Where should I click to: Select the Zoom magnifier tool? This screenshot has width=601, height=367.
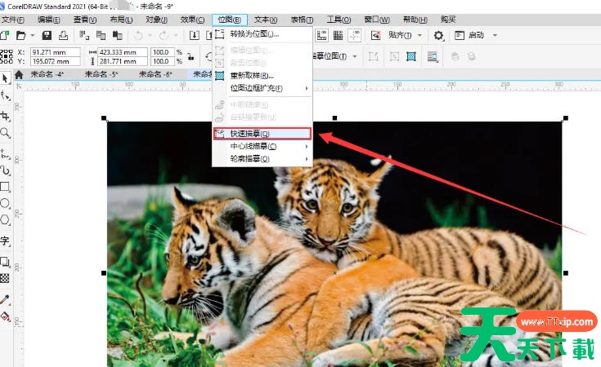pos(5,133)
